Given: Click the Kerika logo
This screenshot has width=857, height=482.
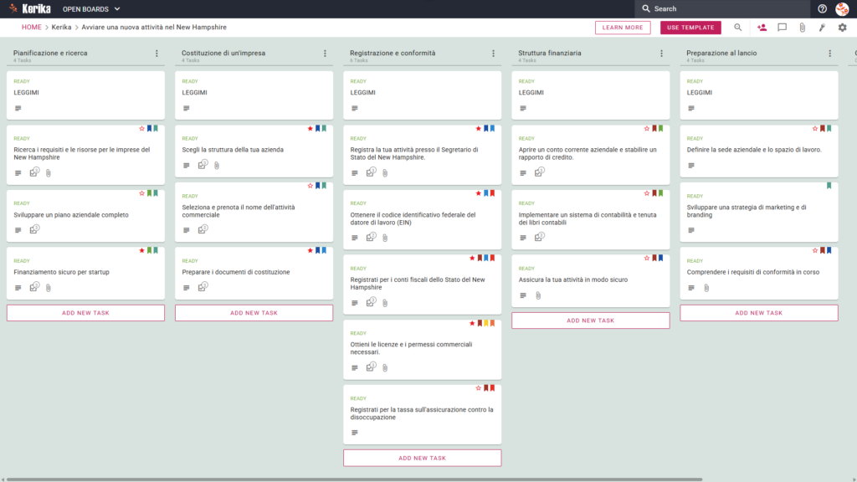Looking at the screenshot, I should (30, 8).
